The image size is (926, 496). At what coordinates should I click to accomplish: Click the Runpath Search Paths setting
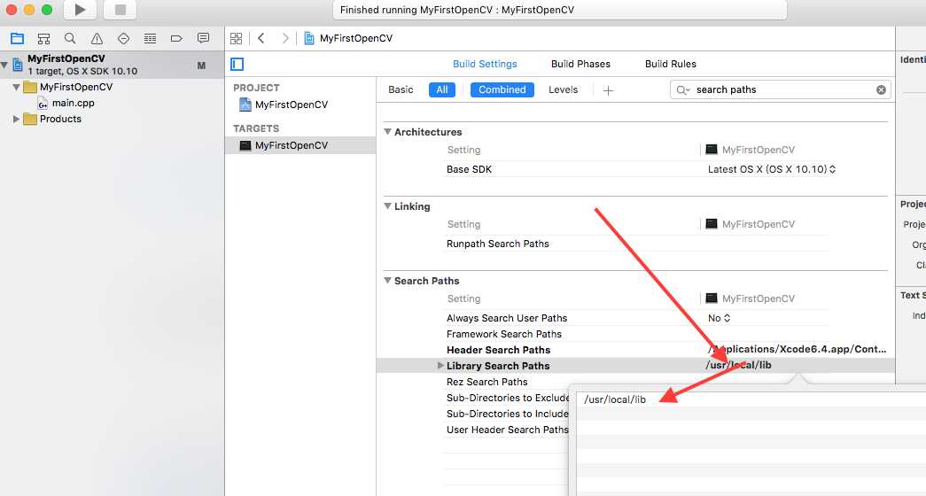click(x=498, y=244)
